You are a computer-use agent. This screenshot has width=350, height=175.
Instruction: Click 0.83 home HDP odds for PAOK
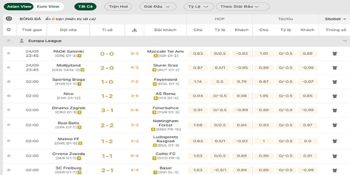click(x=198, y=53)
